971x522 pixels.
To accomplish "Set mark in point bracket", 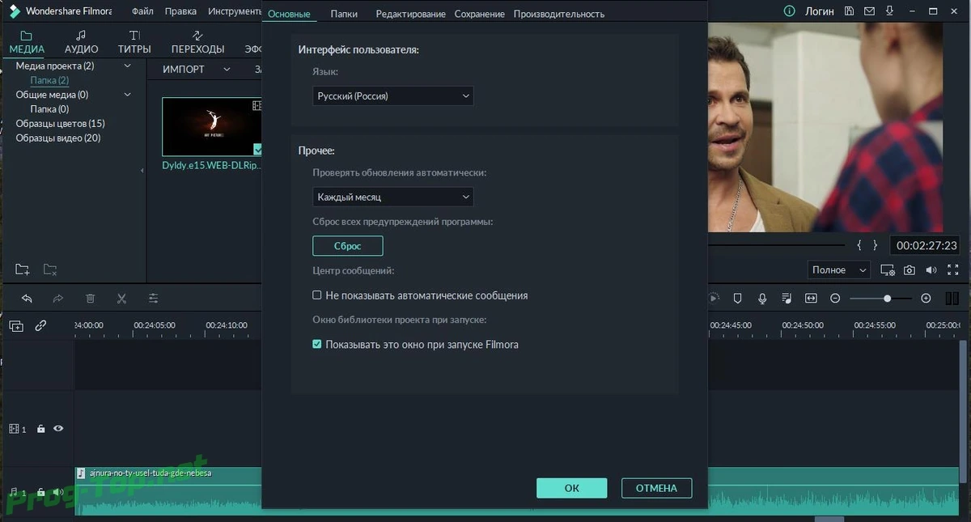I will click(860, 244).
